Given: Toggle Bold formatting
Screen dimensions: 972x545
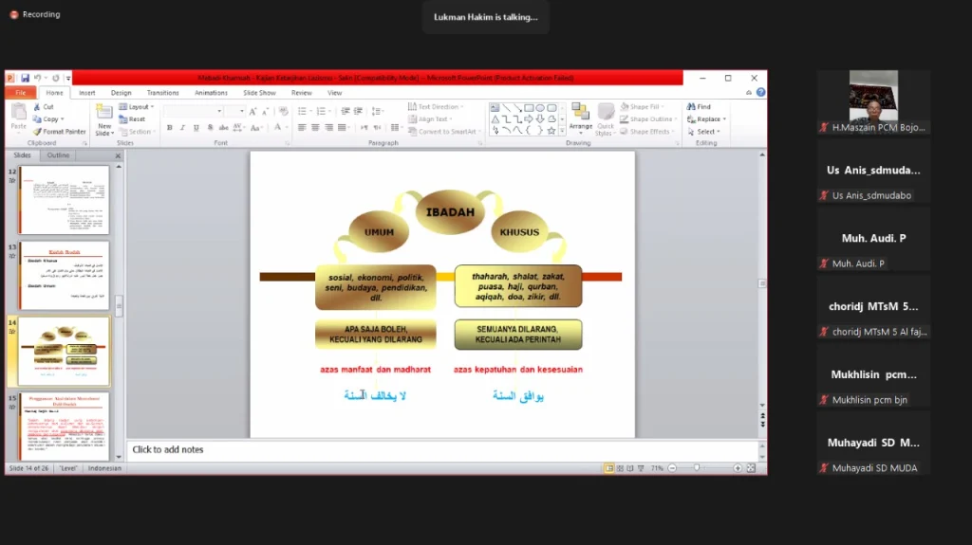Looking at the screenshot, I should 168,127.
